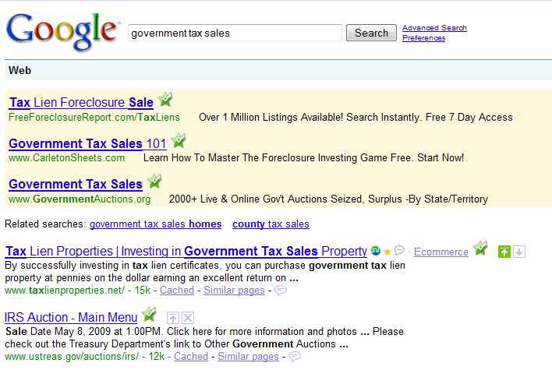
Task: Click the swirl icon after Tax Lien Properties title
Action: pyautogui.click(x=376, y=251)
